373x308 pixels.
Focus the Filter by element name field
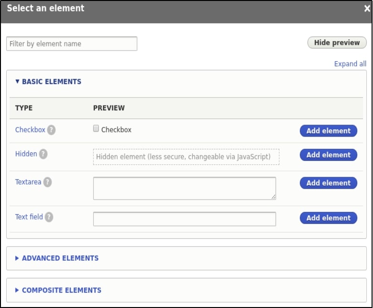72,44
